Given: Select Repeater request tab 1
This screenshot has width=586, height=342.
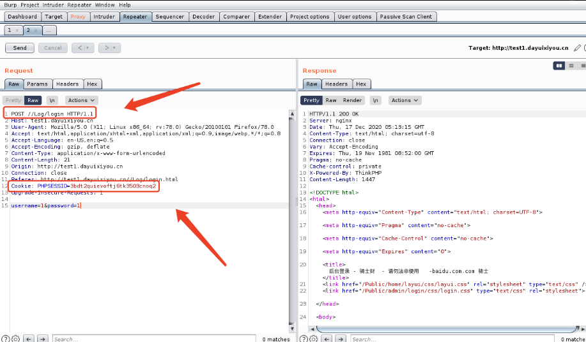Looking at the screenshot, I should coord(10,30).
